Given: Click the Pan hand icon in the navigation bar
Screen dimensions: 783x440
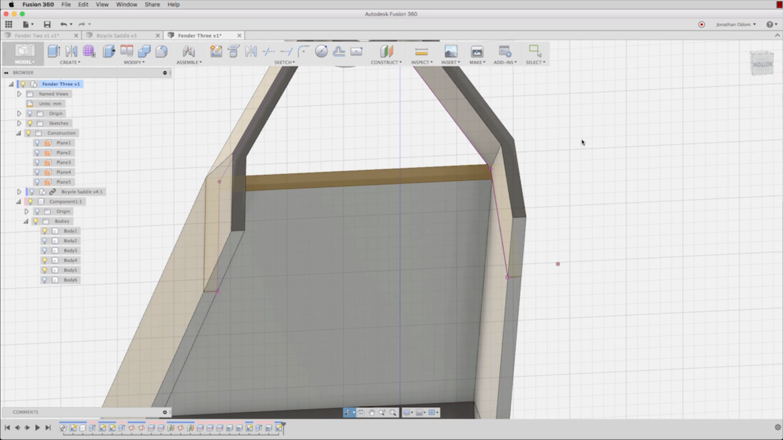Looking at the screenshot, I should 371,412.
